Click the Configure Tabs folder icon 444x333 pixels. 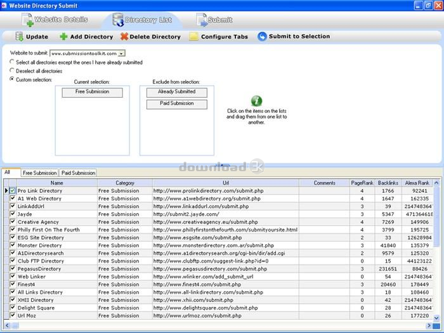(x=193, y=37)
